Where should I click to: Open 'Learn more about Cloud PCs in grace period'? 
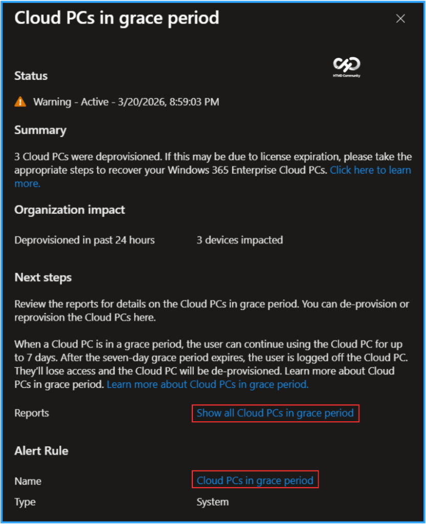207,384
